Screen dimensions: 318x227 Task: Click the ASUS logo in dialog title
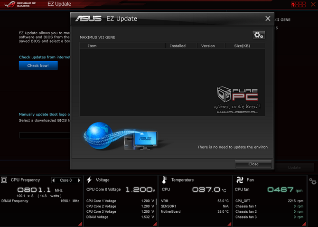click(x=88, y=19)
